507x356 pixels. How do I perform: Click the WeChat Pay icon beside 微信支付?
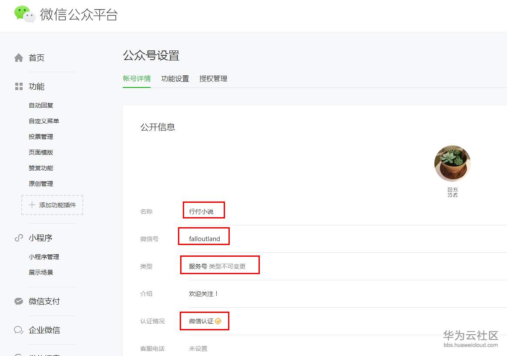19,301
